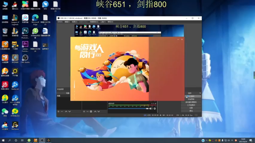255x143 pixels.
Task: Open taskbar search magnifier
Action: pos(10,140)
